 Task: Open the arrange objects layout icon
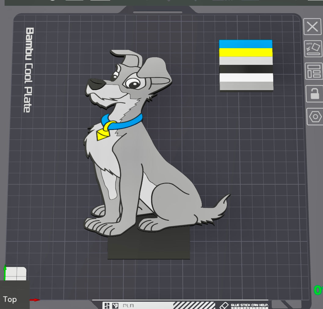tap(314, 71)
